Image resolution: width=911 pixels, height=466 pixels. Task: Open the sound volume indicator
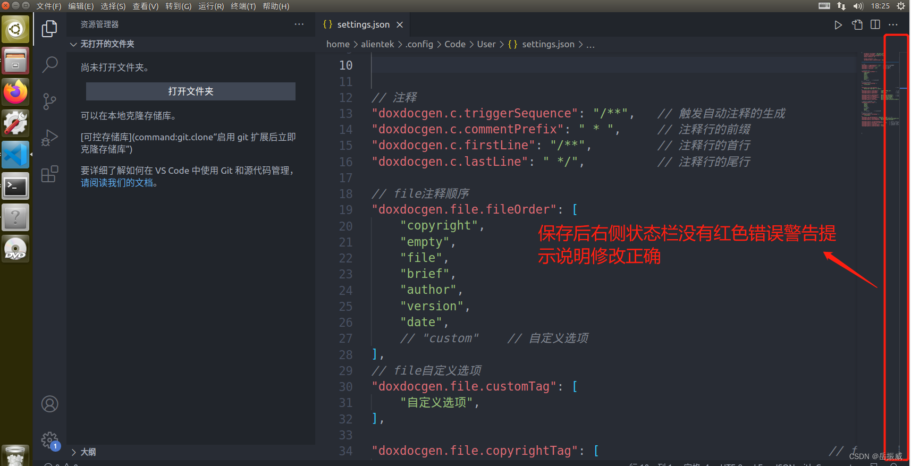coord(858,6)
